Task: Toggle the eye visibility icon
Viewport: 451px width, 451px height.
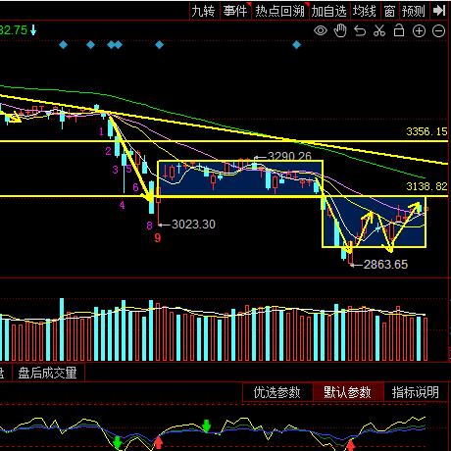Action: point(321,31)
